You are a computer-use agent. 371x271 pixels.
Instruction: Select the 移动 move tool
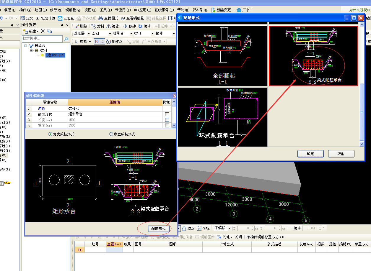(130, 26)
